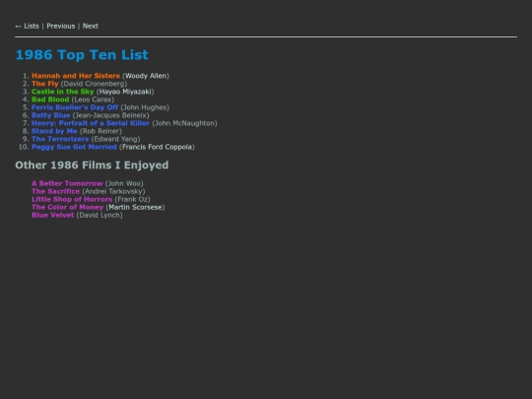Click Other 1986 Films I Enjoyed heading
This screenshot has height=399, width=532.
tap(92, 166)
